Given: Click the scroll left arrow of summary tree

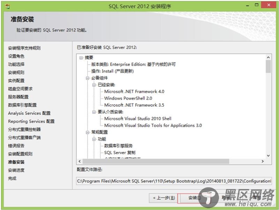Looking at the screenshot, I should coord(80,161).
